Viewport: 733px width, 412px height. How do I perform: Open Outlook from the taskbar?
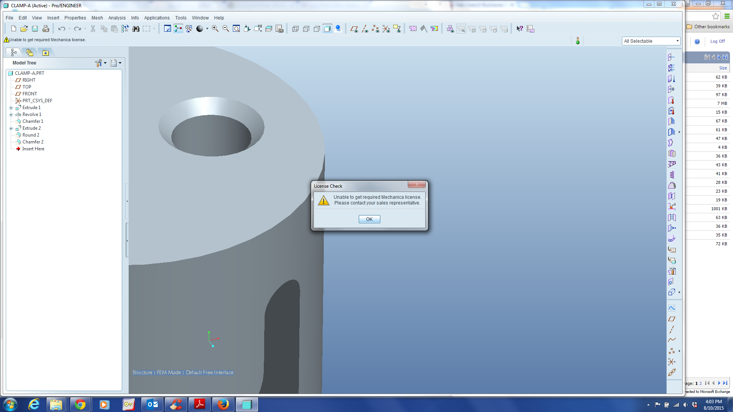click(152, 404)
